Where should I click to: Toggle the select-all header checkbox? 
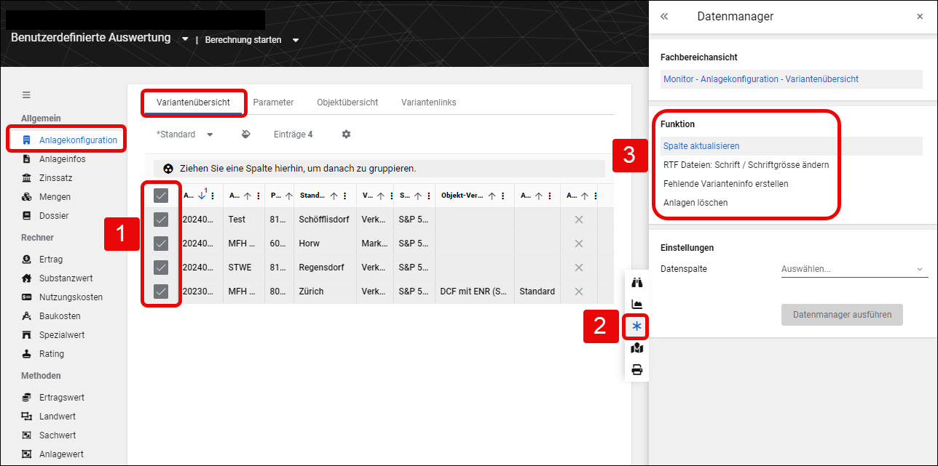pos(162,195)
